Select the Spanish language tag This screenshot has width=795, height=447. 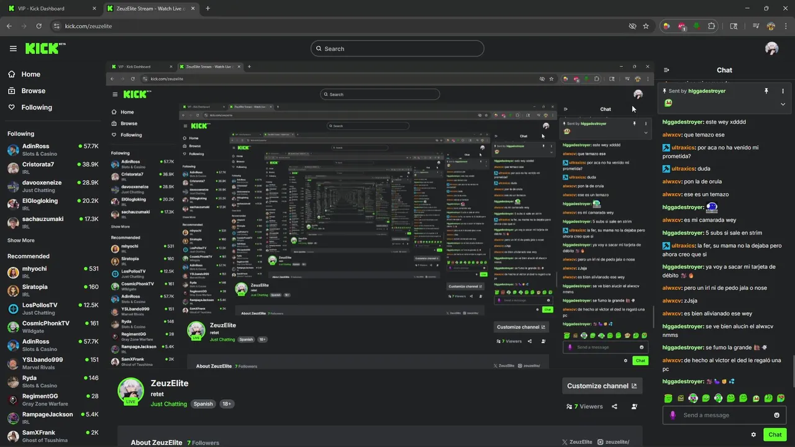point(203,404)
